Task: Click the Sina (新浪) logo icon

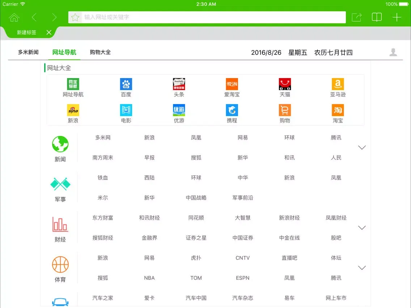Action: pos(73,110)
